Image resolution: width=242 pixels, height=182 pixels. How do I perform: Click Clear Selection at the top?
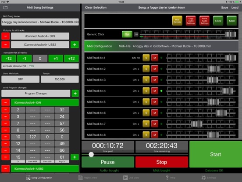tap(96, 7)
